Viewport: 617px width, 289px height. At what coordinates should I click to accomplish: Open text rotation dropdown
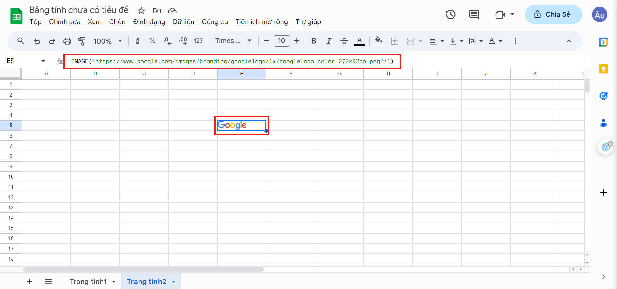pos(496,41)
